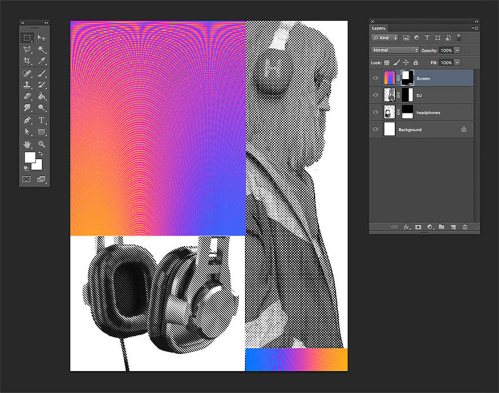
Task: Choose the Clone Stamp tool
Action: [27, 85]
